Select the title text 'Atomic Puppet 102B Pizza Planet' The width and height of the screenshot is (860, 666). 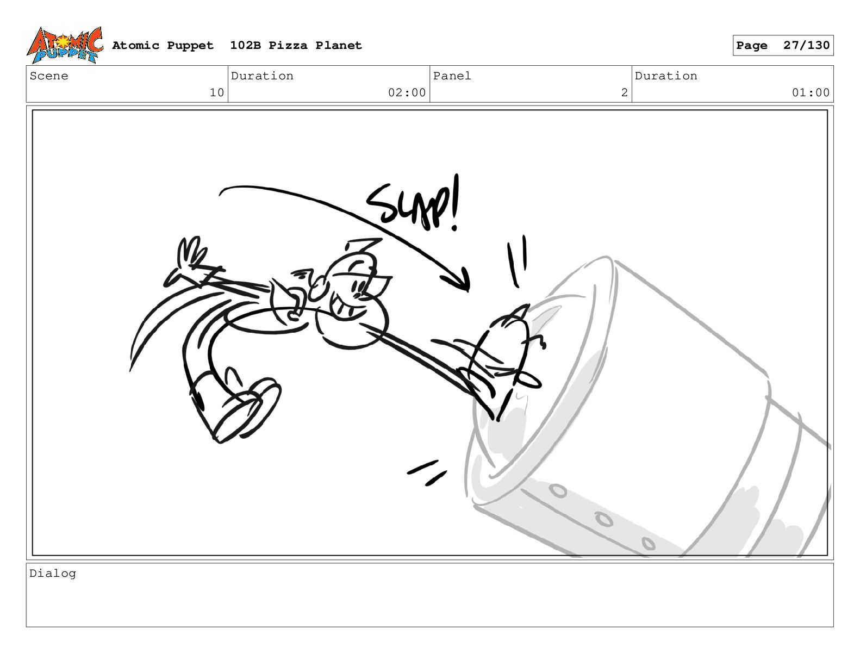pos(237,45)
